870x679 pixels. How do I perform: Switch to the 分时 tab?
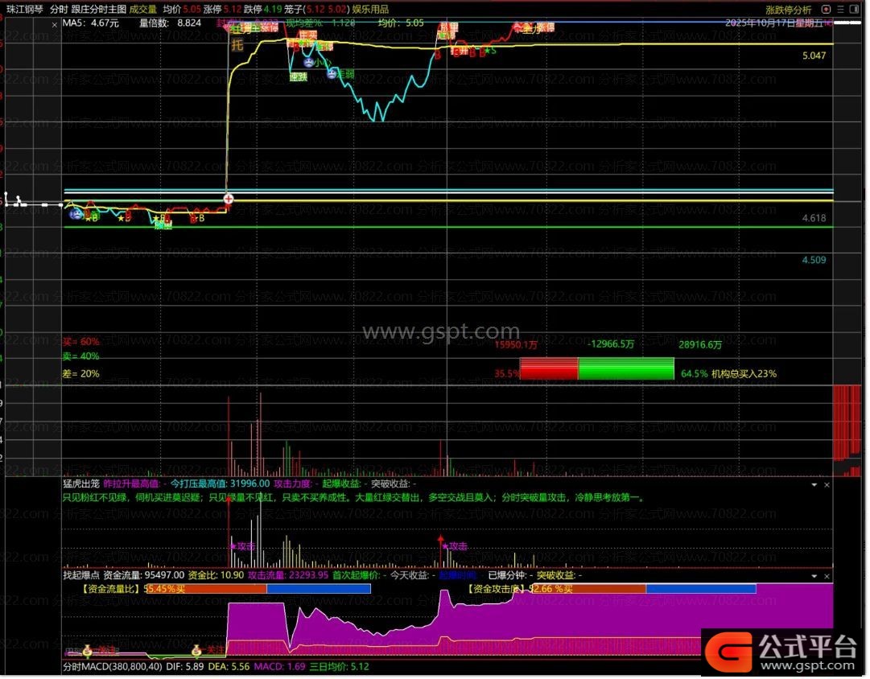click(x=58, y=10)
